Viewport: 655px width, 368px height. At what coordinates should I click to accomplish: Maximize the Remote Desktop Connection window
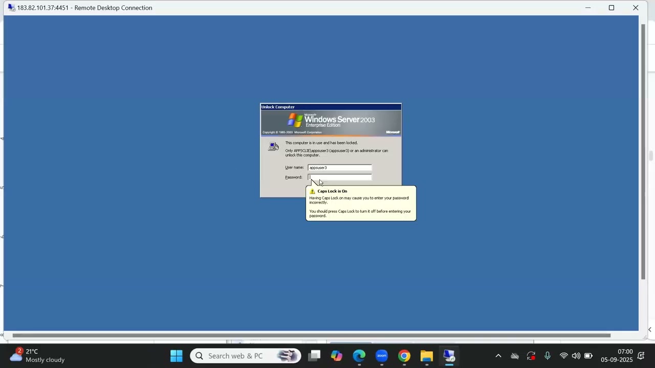(x=612, y=8)
